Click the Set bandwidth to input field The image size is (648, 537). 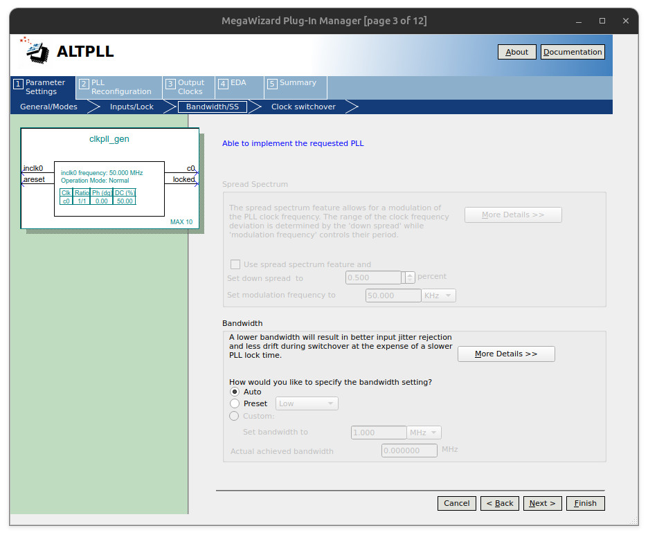coord(379,433)
